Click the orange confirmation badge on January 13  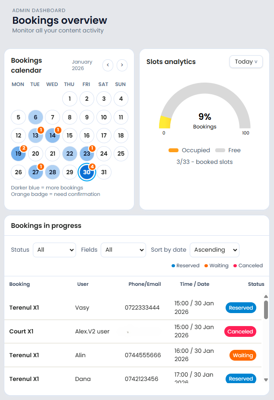[x=40, y=130]
